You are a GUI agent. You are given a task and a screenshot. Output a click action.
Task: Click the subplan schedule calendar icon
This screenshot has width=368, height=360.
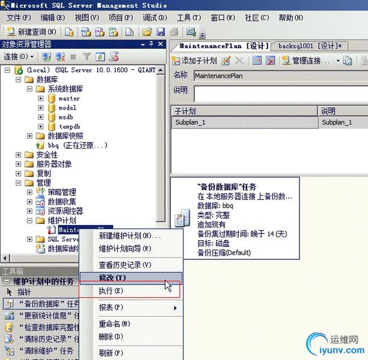pos(257,61)
